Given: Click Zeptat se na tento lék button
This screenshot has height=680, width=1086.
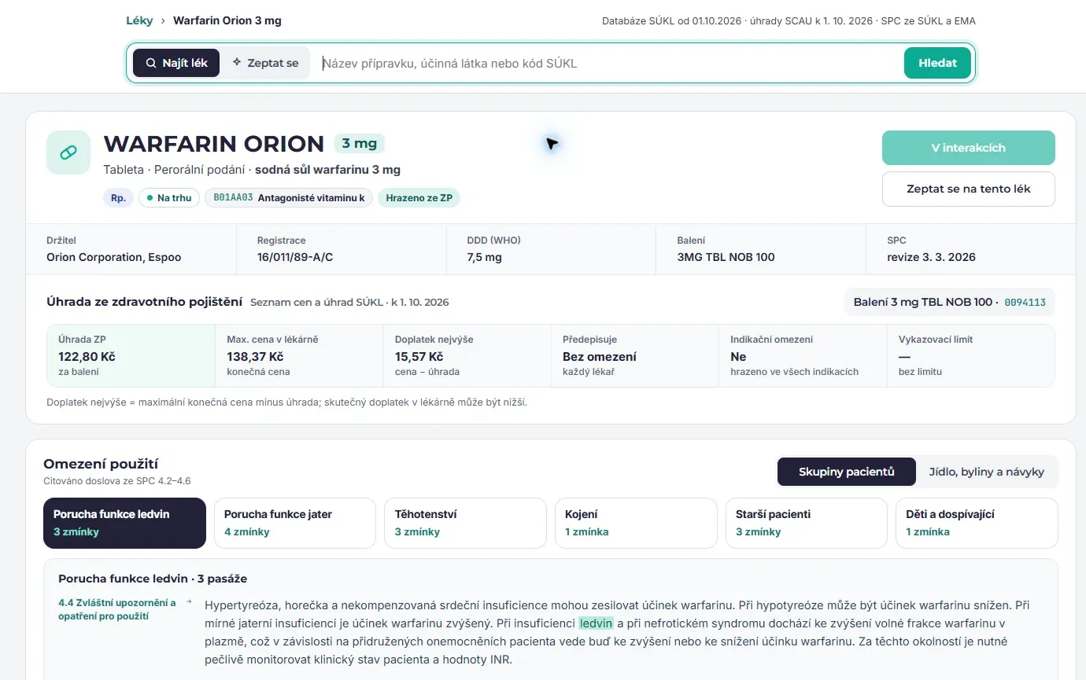Looking at the screenshot, I should 968,189.
